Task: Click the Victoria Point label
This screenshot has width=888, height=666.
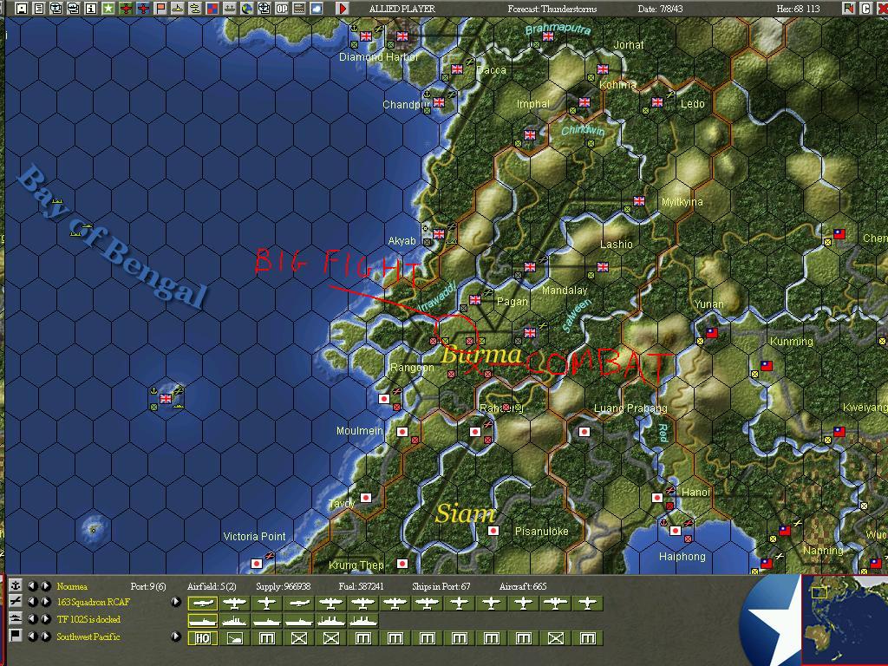Action: [x=254, y=536]
